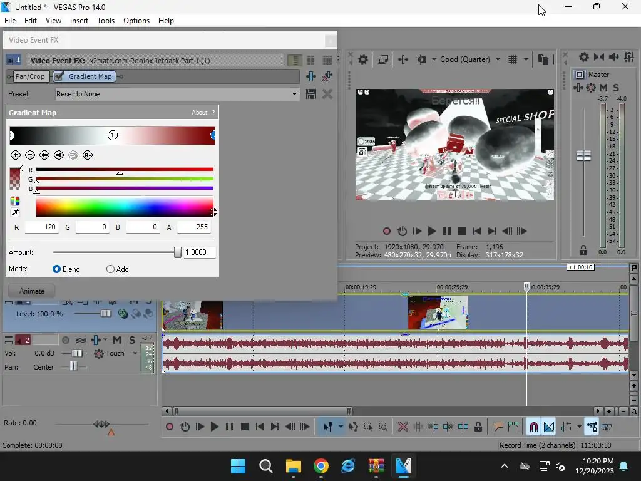Toggle split screen view in preview
This screenshot has height=481, width=641.
pos(420,59)
